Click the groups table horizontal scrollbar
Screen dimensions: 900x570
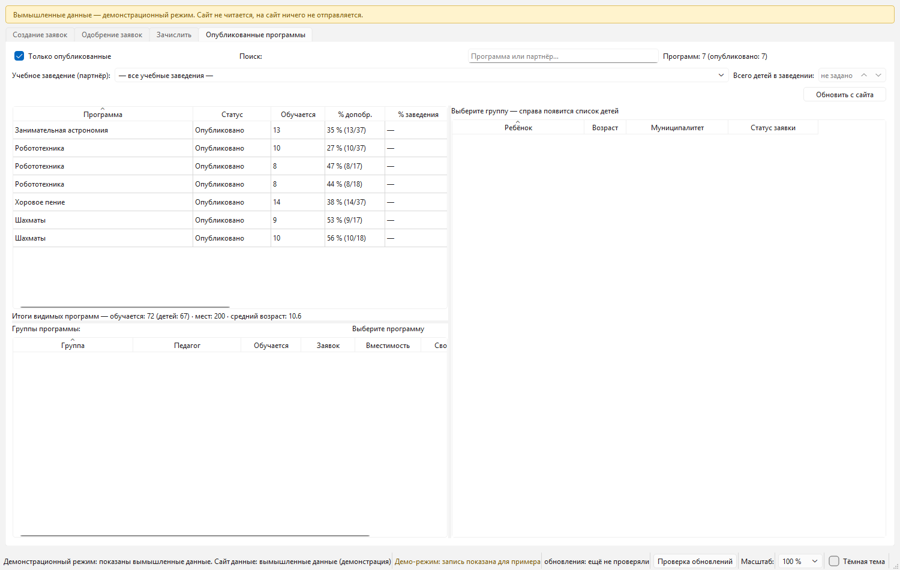pyautogui.click(x=195, y=535)
